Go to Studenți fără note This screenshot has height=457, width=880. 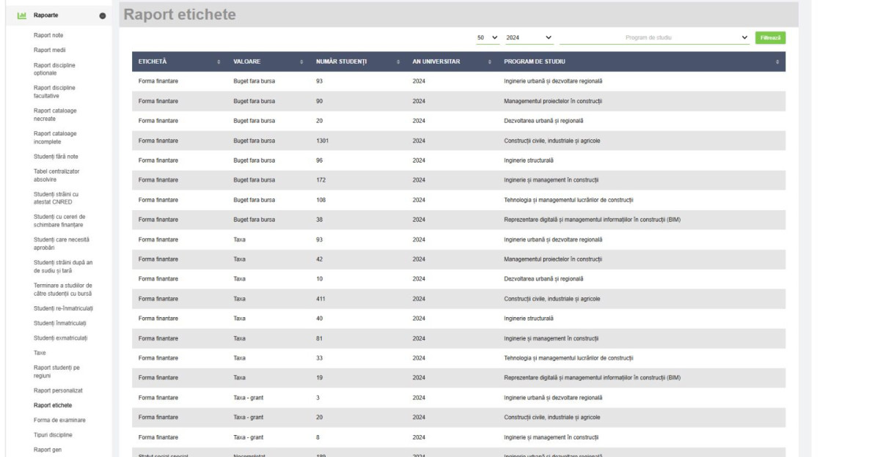click(x=56, y=157)
